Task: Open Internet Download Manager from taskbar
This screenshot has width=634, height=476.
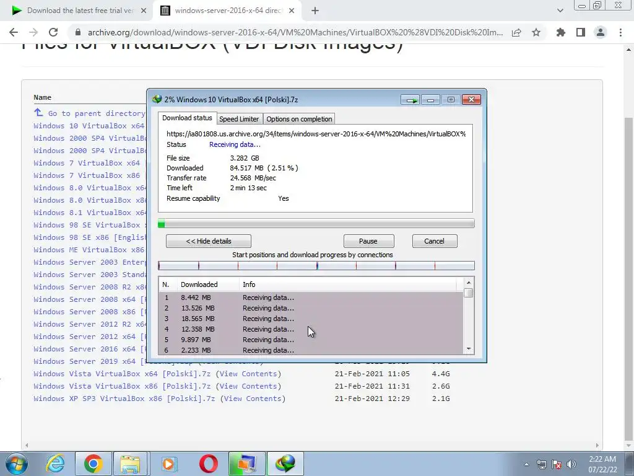Action: coord(285,464)
